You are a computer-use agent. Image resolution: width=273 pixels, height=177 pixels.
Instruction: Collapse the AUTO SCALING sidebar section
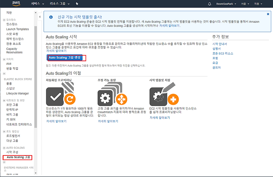4,148
